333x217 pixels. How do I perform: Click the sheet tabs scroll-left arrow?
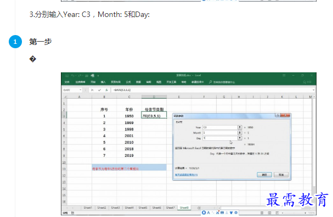[67, 208]
